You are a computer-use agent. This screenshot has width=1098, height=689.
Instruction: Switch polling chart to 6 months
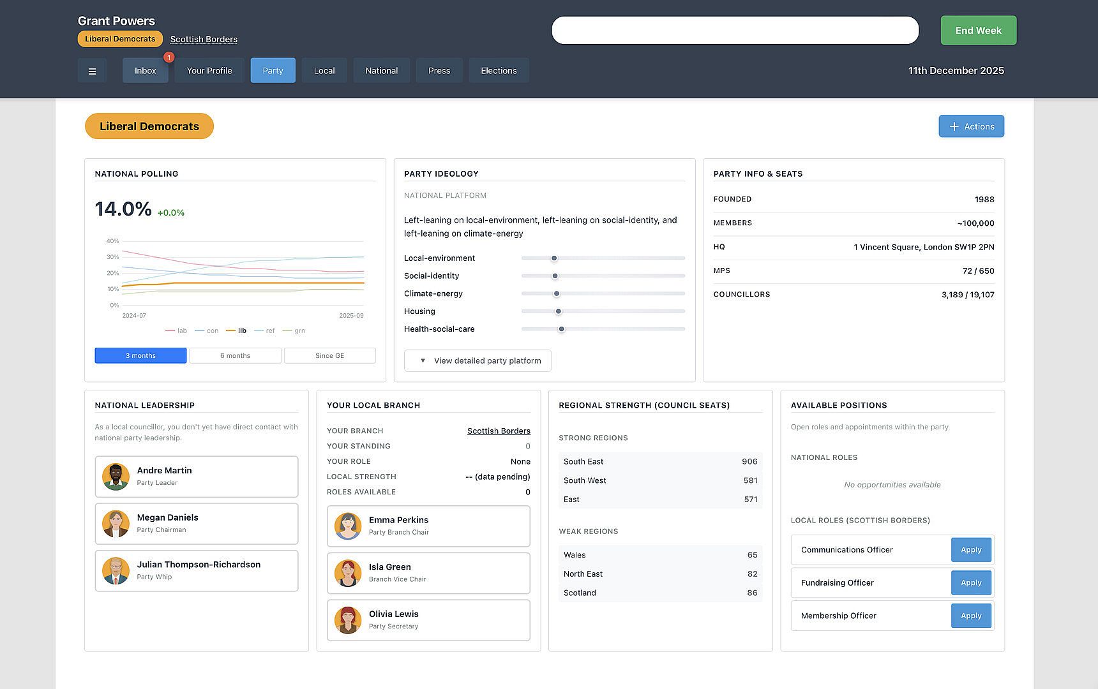coord(235,355)
